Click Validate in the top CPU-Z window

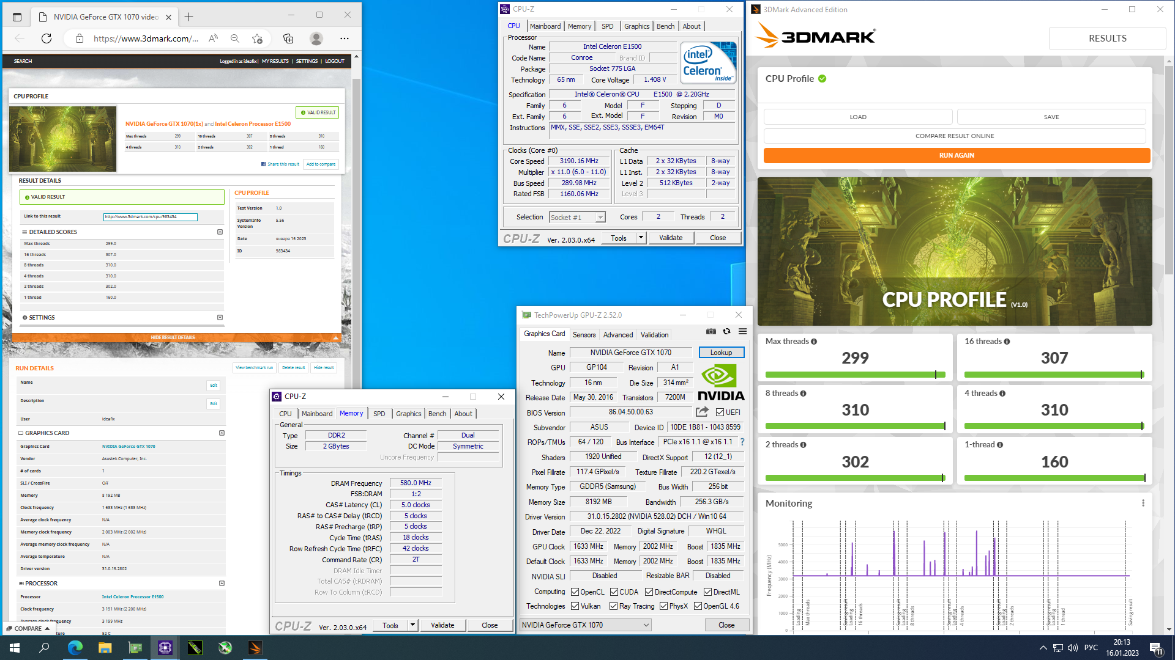point(671,238)
